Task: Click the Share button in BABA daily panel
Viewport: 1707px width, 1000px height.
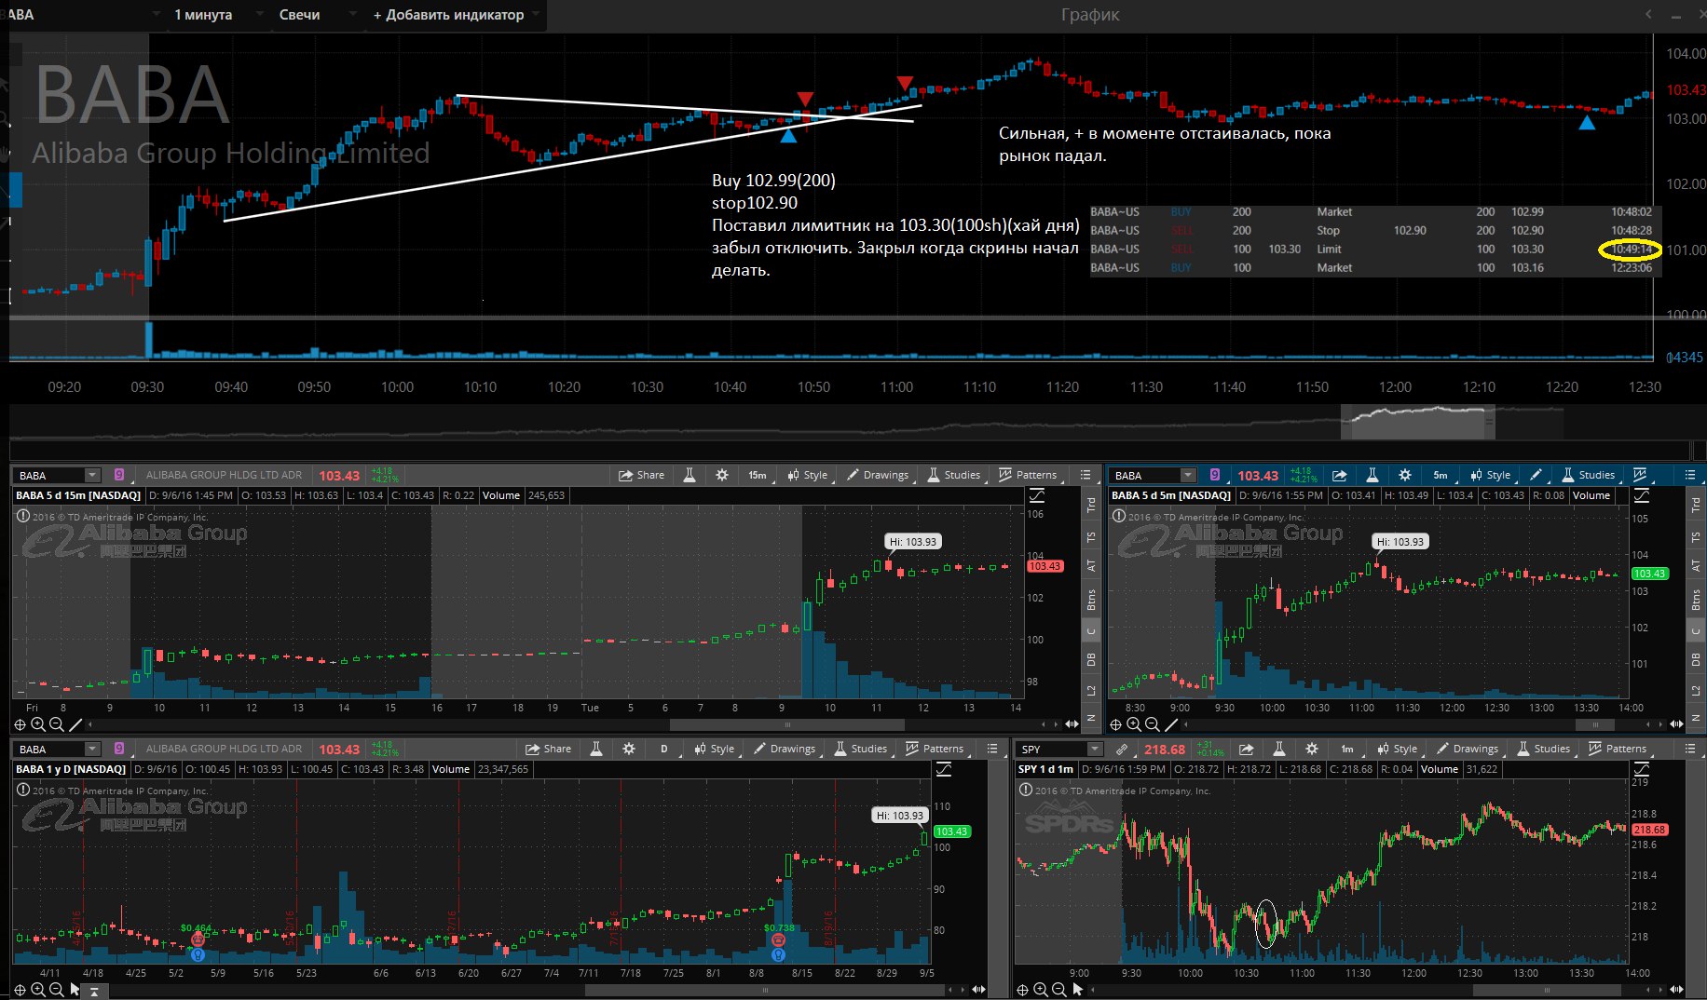Action: pyautogui.click(x=549, y=749)
